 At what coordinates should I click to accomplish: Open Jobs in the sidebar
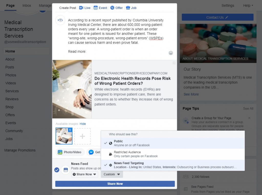tap(9, 139)
